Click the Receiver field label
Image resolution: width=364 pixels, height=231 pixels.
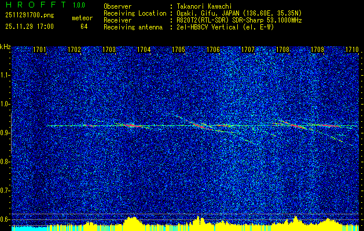coord(117,20)
